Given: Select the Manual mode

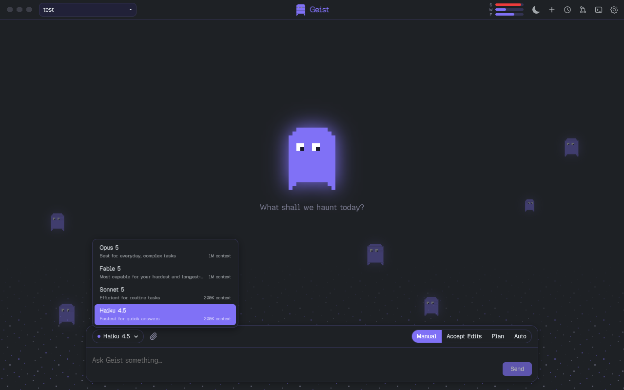Looking at the screenshot, I should [427, 336].
